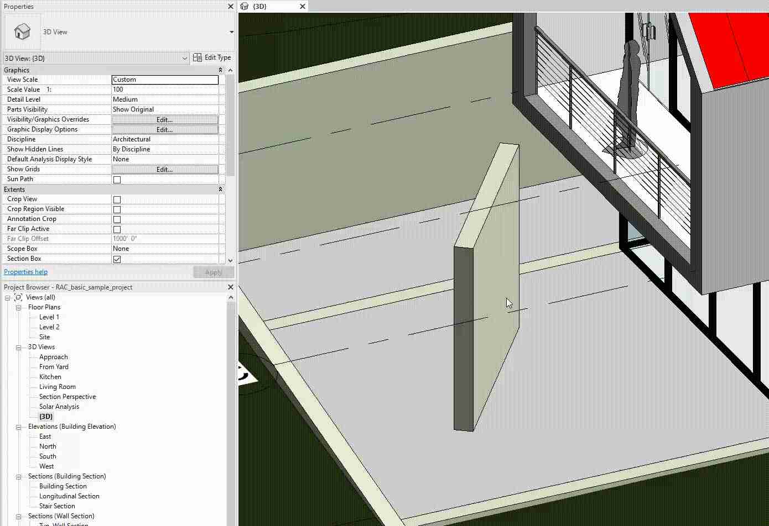Disable the Section Box checkbox

pyautogui.click(x=117, y=259)
